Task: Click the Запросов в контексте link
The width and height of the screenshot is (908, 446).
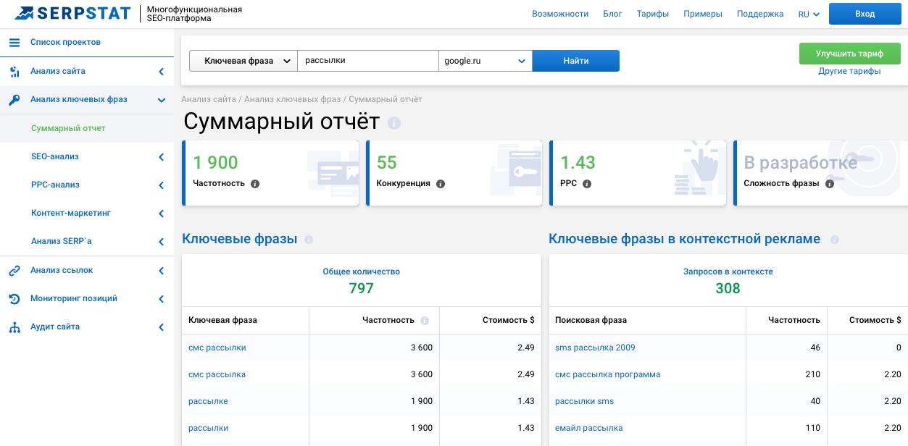Action: (x=728, y=272)
